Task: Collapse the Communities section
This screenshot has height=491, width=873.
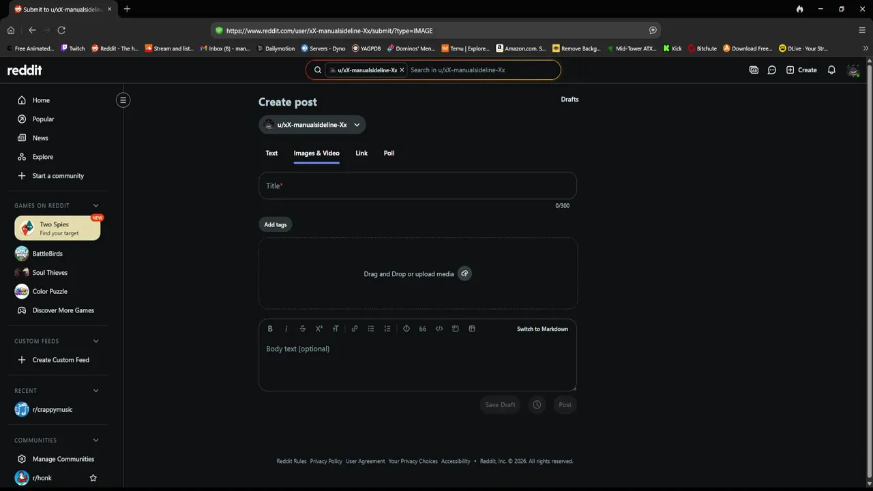Action: pyautogui.click(x=96, y=441)
